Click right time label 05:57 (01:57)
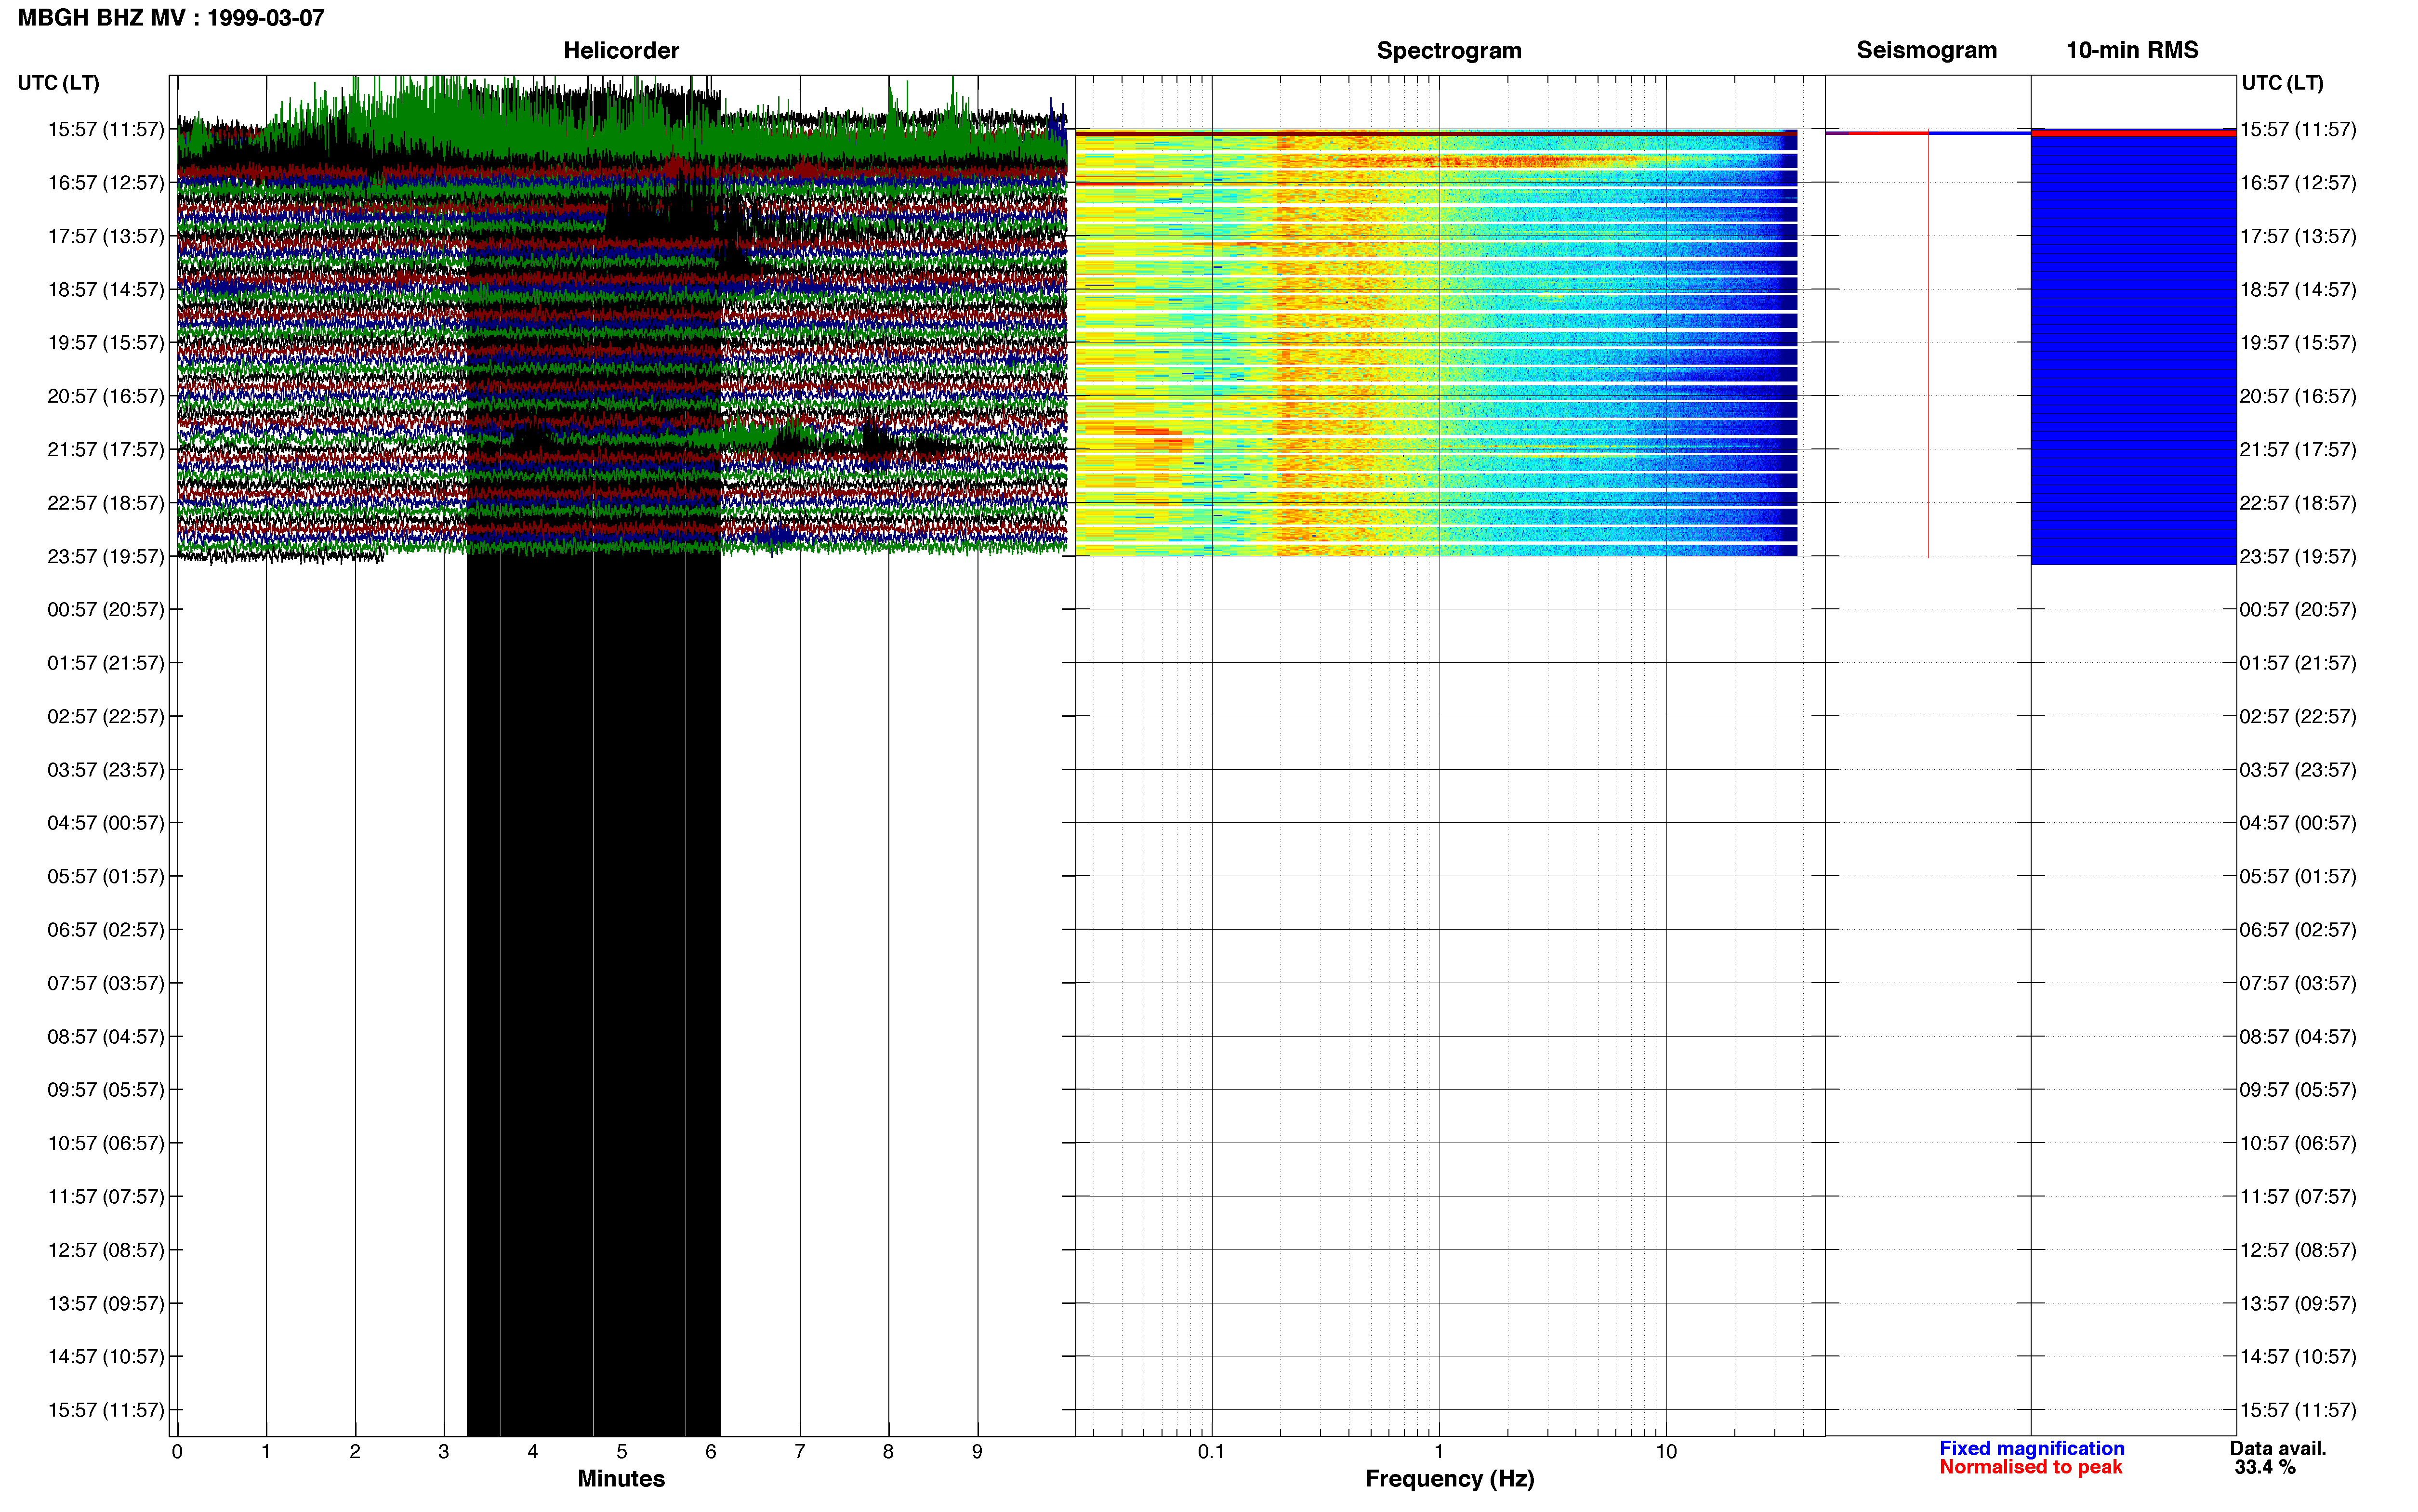2418x1512 pixels. coord(2298,876)
